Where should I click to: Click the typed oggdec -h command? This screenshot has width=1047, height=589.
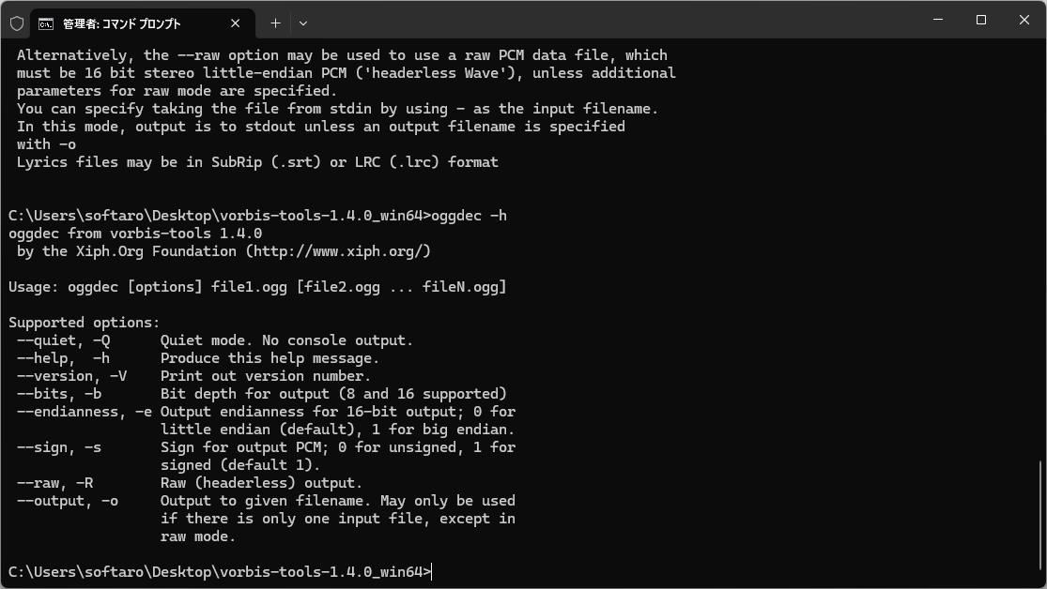point(470,216)
